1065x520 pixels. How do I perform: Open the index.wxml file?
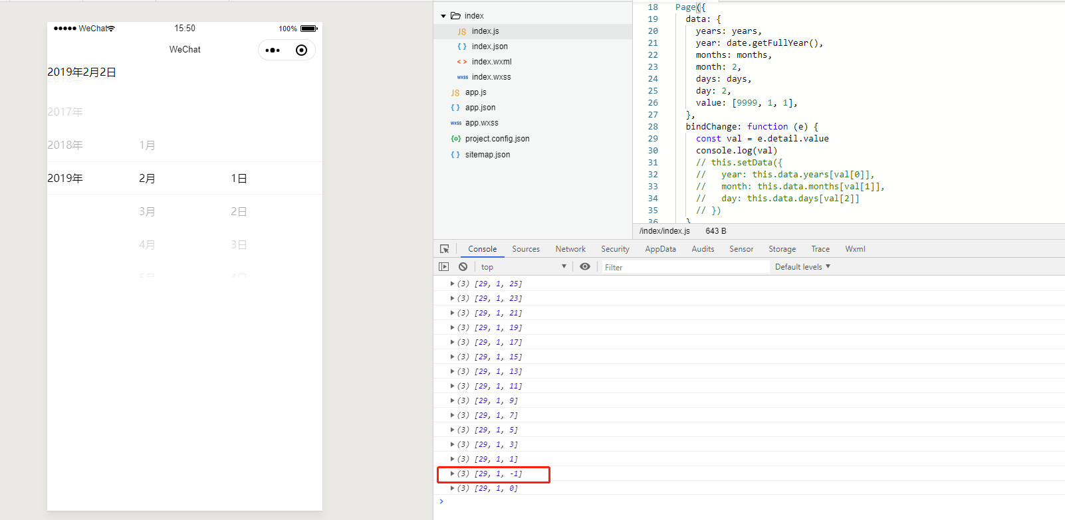click(x=491, y=62)
